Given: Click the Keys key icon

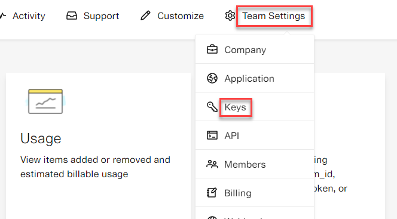Looking at the screenshot, I should click(212, 107).
